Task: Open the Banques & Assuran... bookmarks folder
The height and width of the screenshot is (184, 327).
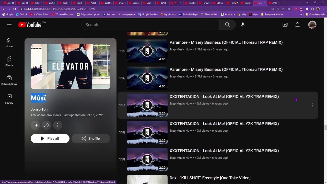Action: 273,14
